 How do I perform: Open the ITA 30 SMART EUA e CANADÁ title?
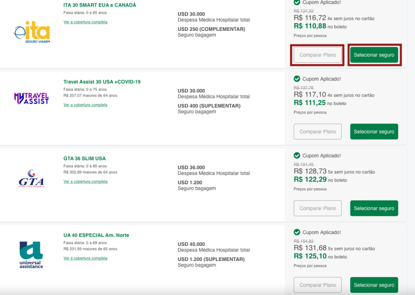pyautogui.click(x=100, y=5)
